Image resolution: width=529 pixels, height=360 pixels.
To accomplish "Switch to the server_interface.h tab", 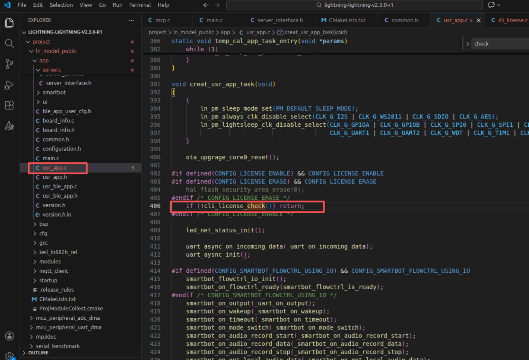I will 280,20.
